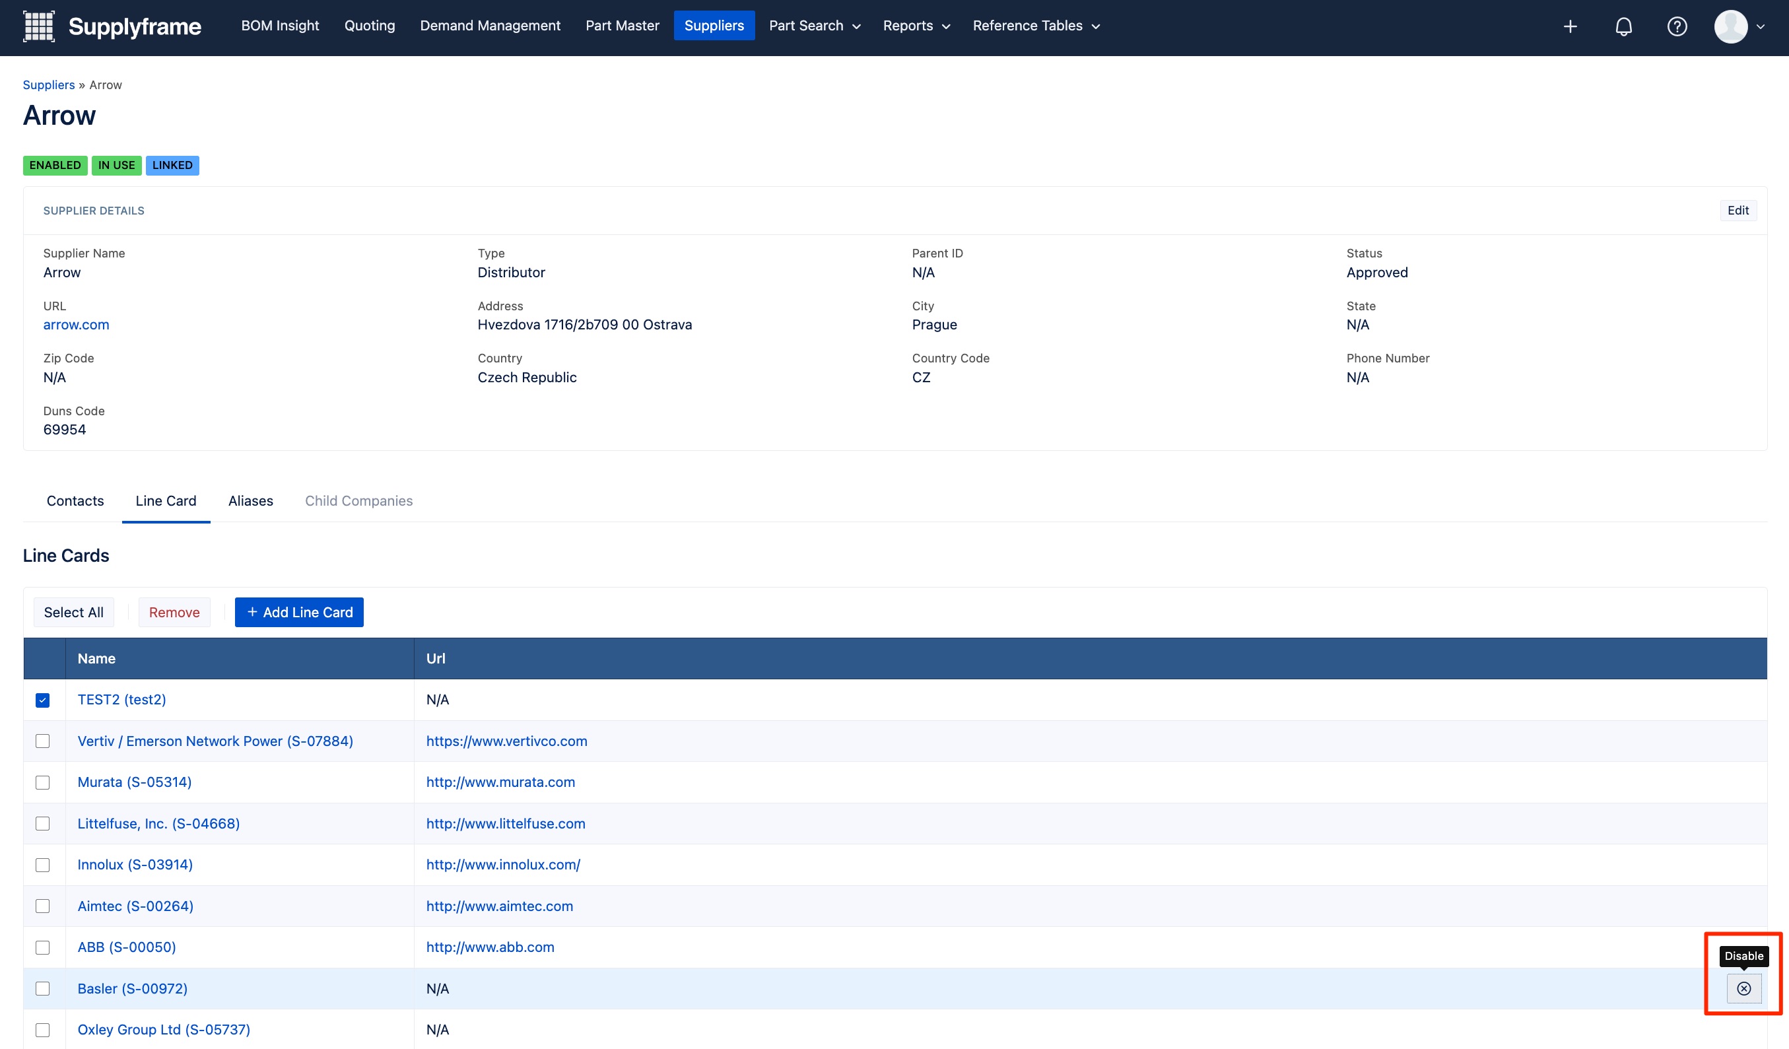The image size is (1789, 1049).
Task: Open the notifications bell
Action: tap(1623, 26)
